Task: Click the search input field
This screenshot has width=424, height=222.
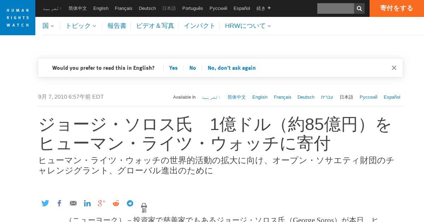Action: (336, 8)
